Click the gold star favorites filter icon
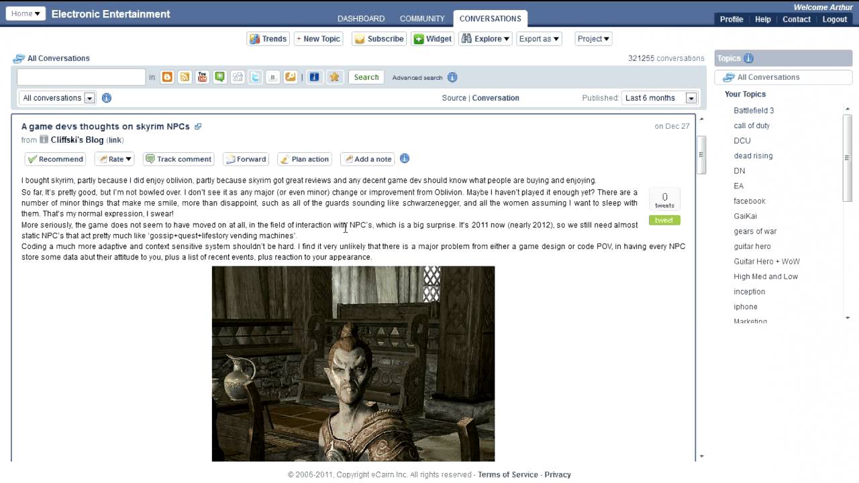The width and height of the screenshot is (859, 483). click(x=334, y=77)
